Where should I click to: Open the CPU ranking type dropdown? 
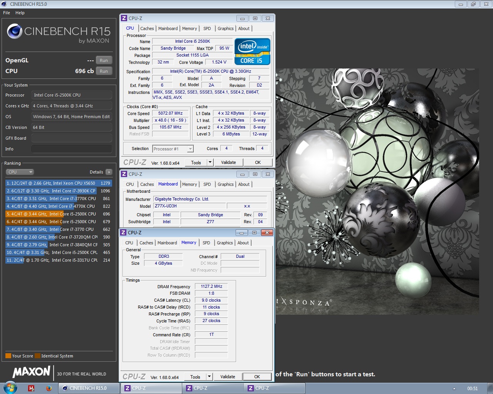pos(20,172)
